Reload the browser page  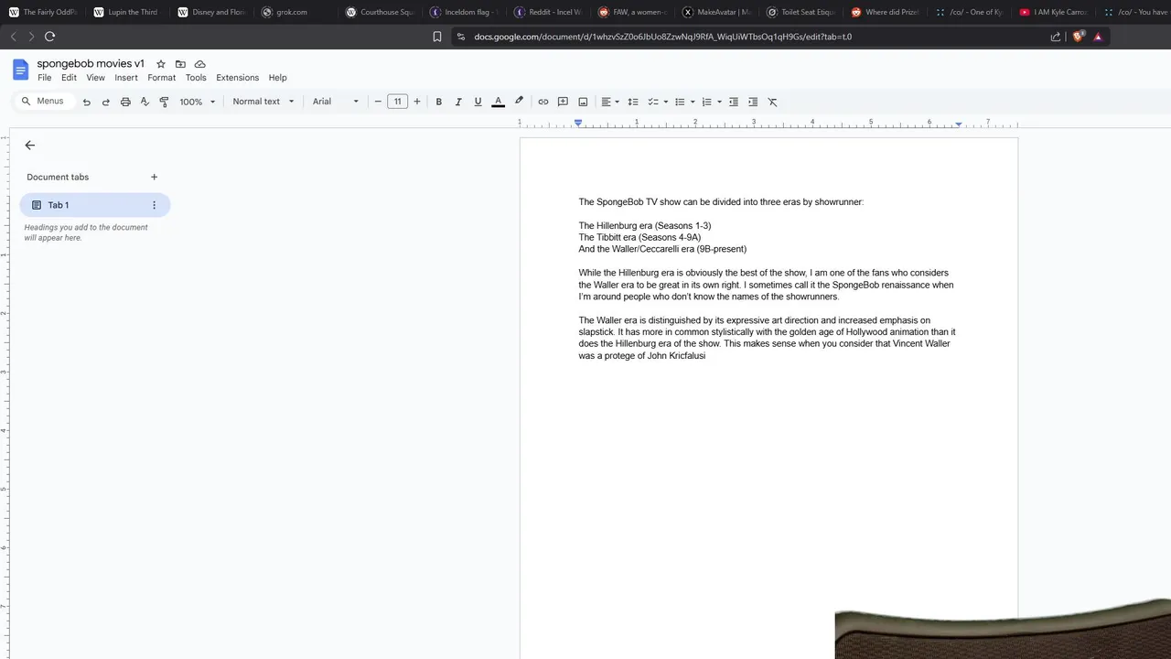pos(49,37)
